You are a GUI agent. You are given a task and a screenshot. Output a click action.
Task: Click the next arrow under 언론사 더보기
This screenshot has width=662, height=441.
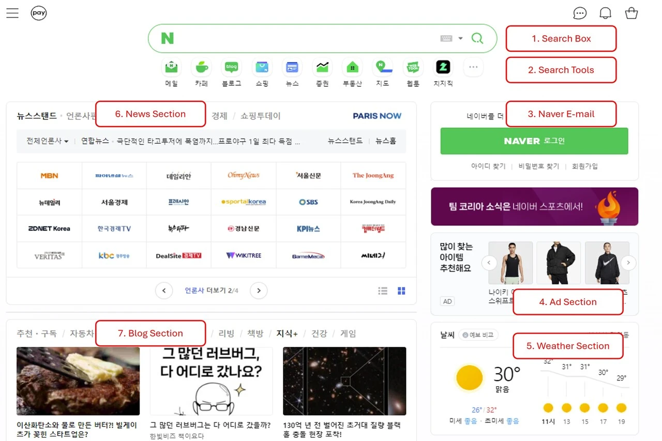point(259,291)
